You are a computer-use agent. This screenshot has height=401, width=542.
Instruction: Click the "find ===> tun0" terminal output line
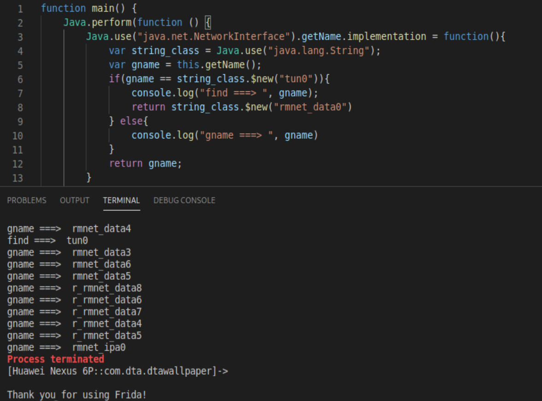(x=47, y=241)
